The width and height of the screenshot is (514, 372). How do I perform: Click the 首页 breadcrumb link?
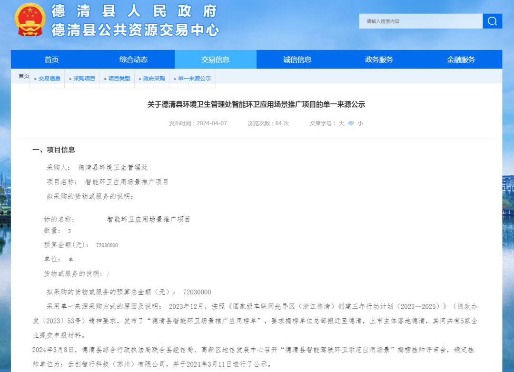pos(24,76)
